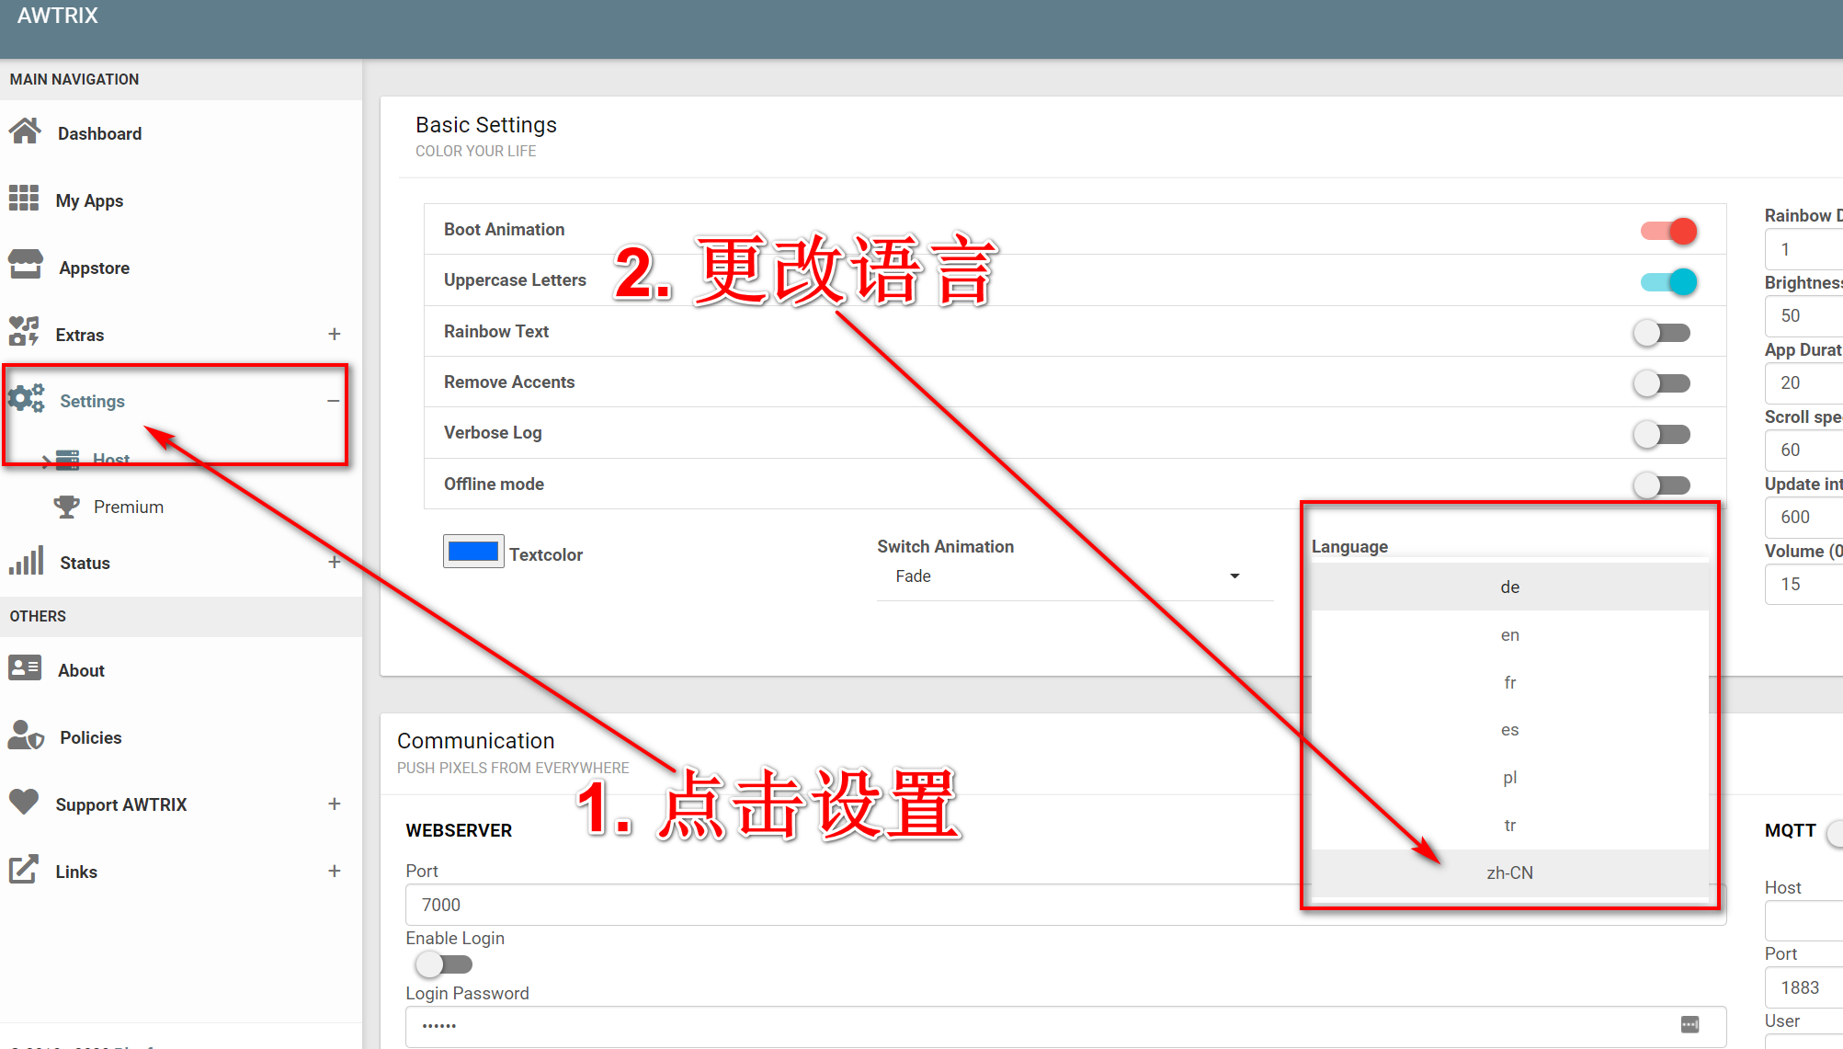Open the Dashboard home icon
Screen dimensions: 1843x1049
[25, 132]
